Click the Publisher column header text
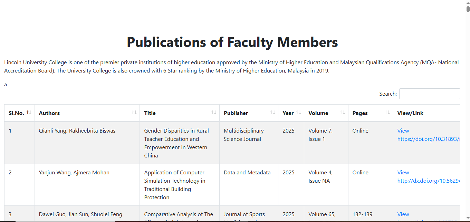The height and width of the screenshot is (222, 470). point(236,113)
